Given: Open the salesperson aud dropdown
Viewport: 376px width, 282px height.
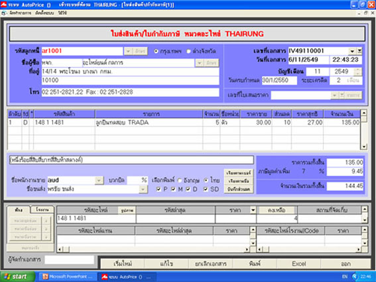Looking at the screenshot, I should [x=99, y=180].
